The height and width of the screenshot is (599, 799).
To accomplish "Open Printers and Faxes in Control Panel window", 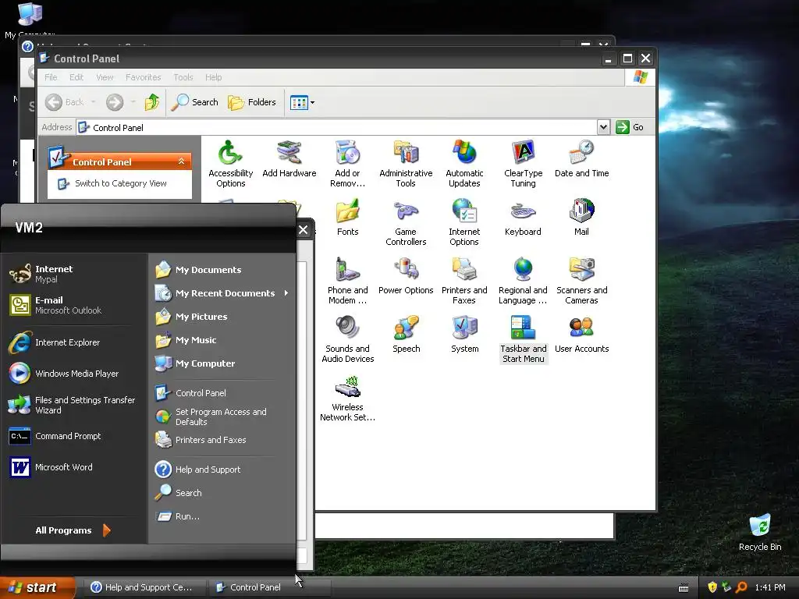I will click(464, 281).
